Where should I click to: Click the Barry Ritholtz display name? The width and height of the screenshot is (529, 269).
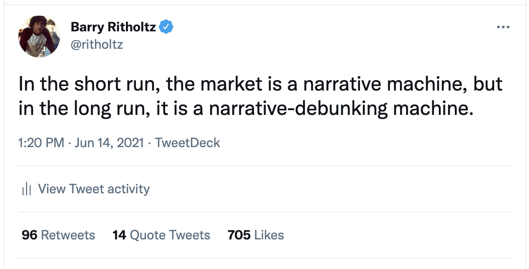click(x=113, y=27)
